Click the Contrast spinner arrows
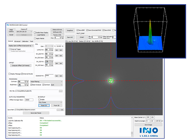The height and width of the screenshot is (140, 190). (26, 81)
